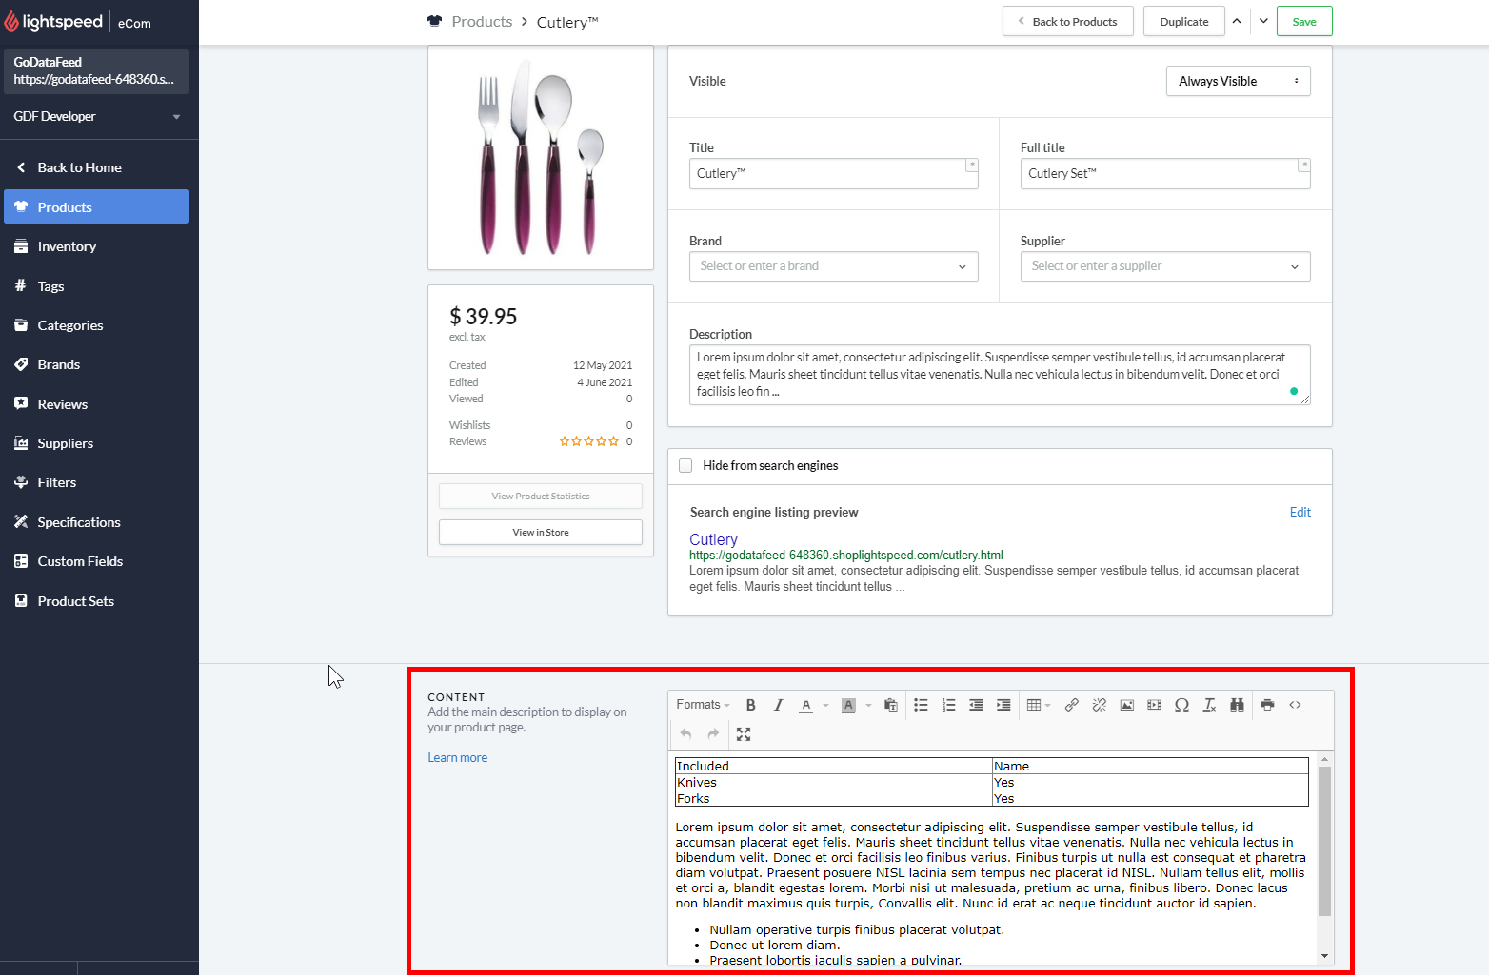1489x975 pixels.
Task: Go to the next product with the down chevron
Action: click(1263, 21)
